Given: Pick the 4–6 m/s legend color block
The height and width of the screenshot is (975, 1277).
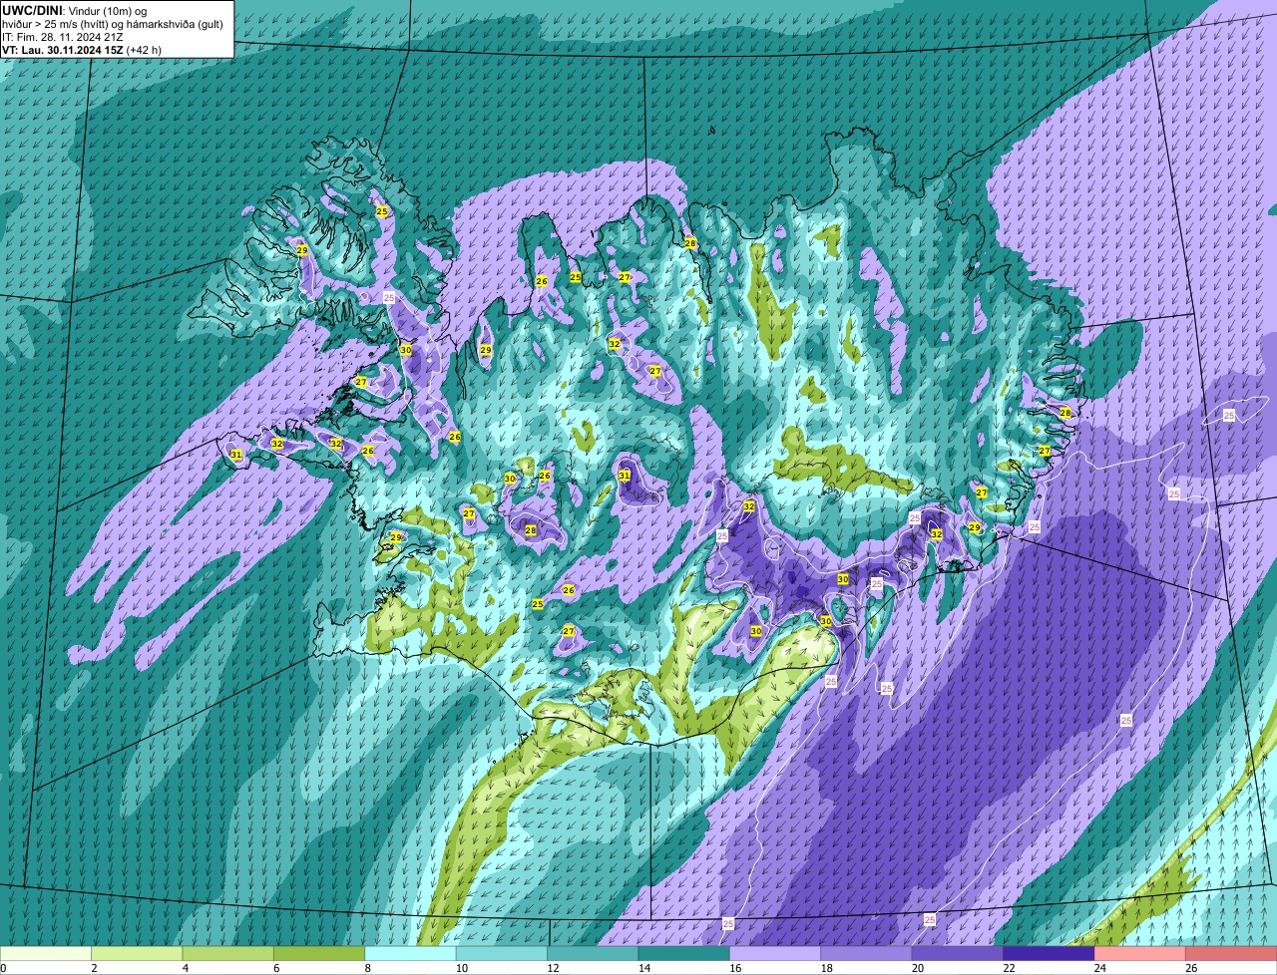Looking at the screenshot, I should (228, 954).
